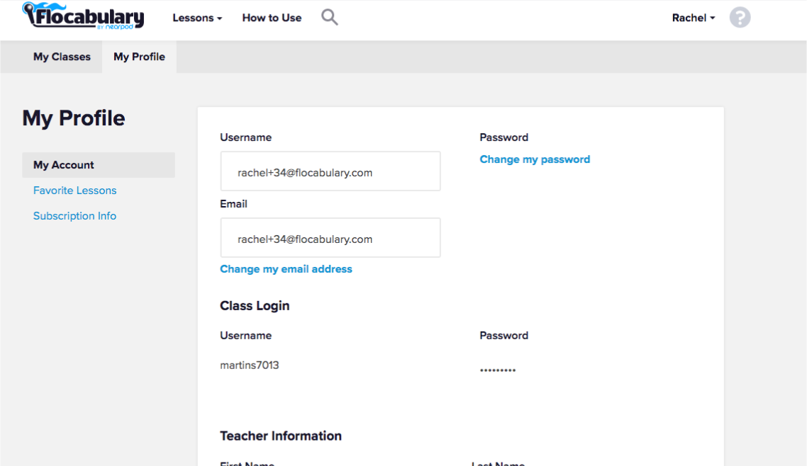
Task: View Subscription Info in the sidebar
Action: [74, 215]
